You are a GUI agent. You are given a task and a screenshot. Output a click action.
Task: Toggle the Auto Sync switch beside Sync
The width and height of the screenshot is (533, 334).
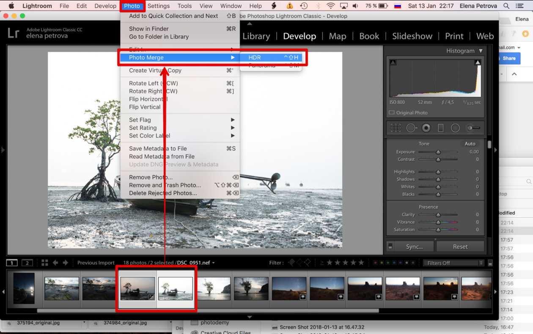(x=390, y=246)
